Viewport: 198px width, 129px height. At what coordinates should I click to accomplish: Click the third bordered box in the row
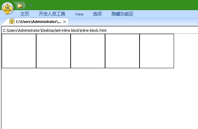click(88, 51)
